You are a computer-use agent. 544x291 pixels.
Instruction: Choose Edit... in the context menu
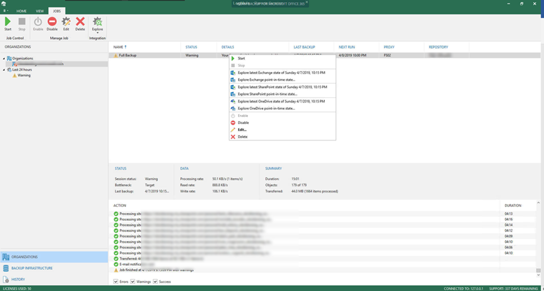click(282, 130)
